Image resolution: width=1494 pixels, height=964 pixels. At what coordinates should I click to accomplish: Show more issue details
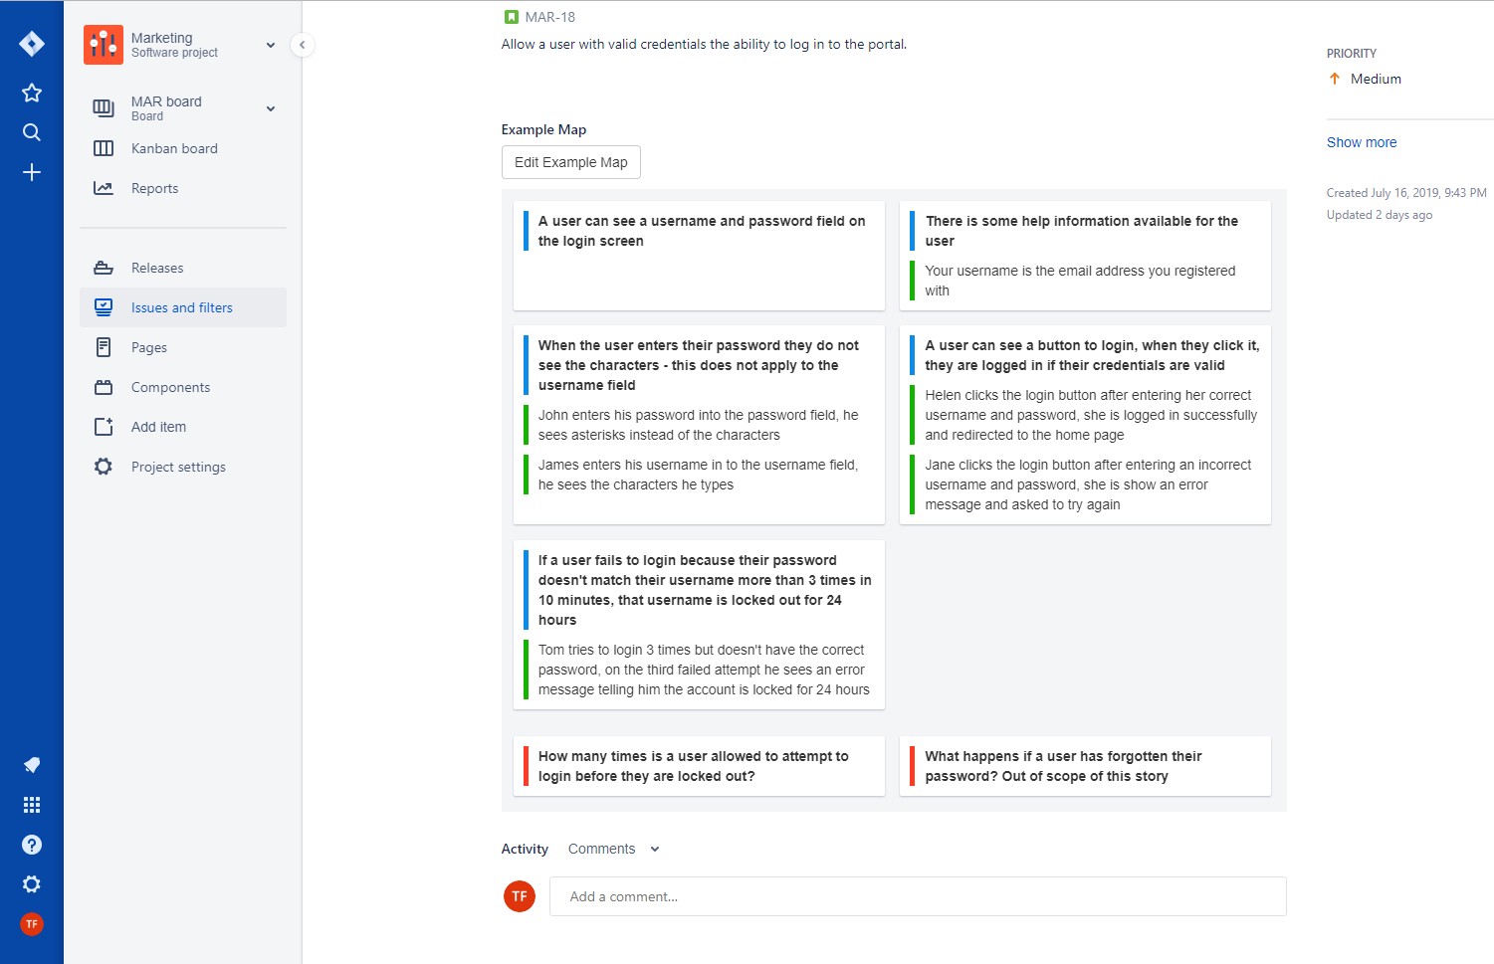click(1361, 141)
